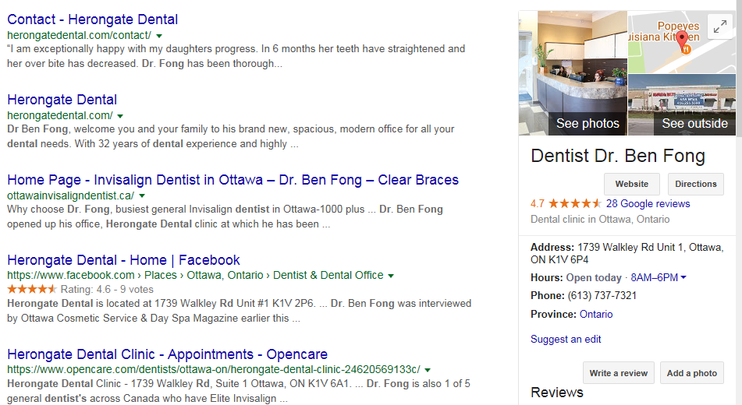Click Write a review button

618,373
